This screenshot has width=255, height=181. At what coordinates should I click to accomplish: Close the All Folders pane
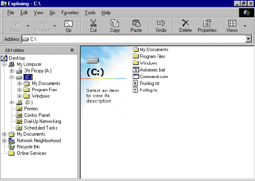72,50
